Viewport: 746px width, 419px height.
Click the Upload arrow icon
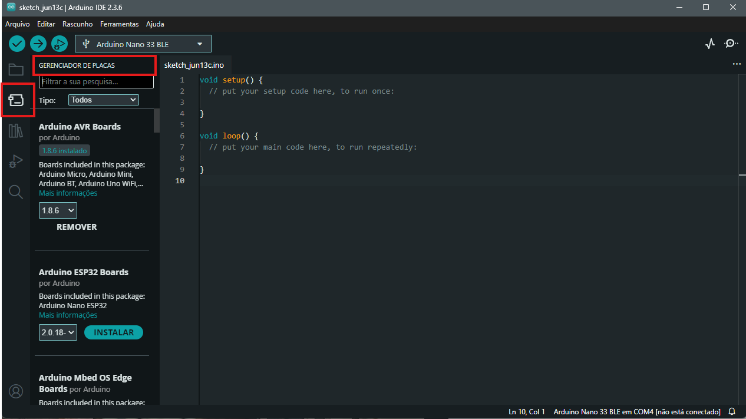tap(38, 44)
